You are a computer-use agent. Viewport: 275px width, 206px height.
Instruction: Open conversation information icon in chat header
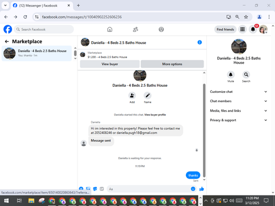200,42
